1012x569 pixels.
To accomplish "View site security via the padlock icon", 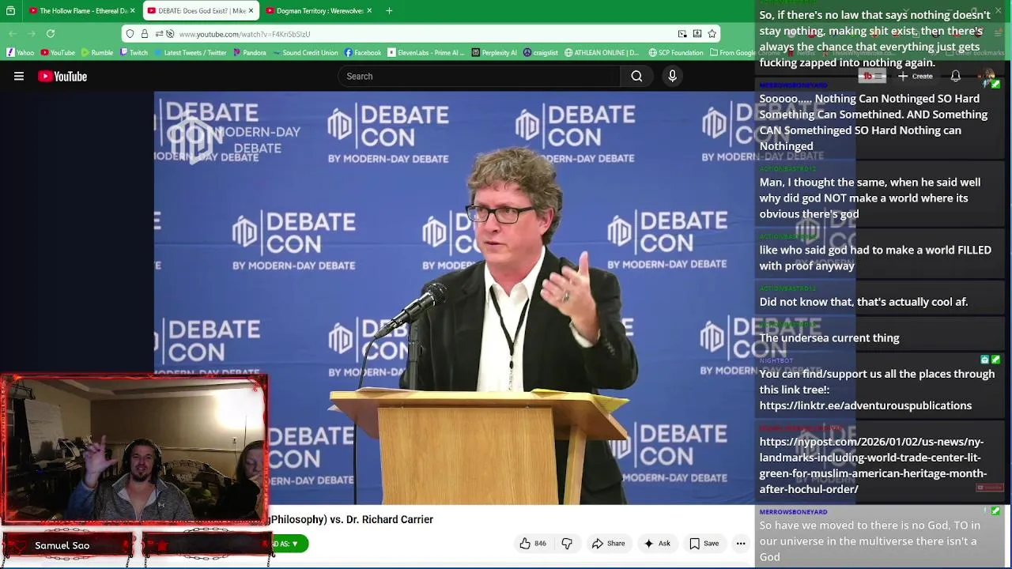I will click(145, 34).
